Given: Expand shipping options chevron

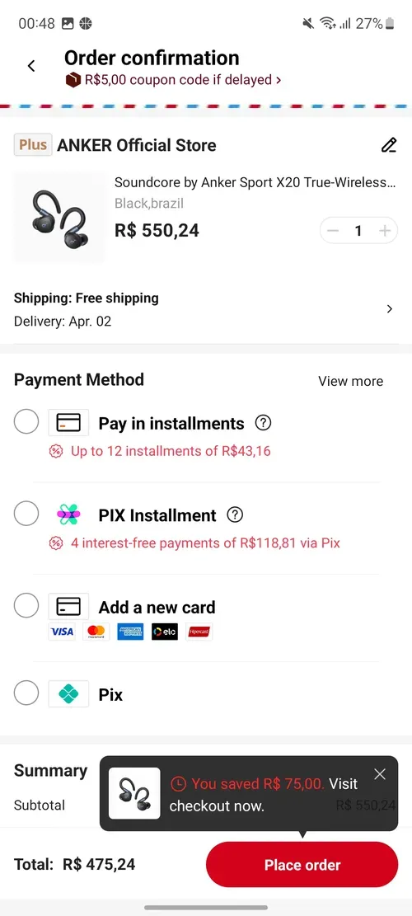Looking at the screenshot, I should tap(390, 309).
